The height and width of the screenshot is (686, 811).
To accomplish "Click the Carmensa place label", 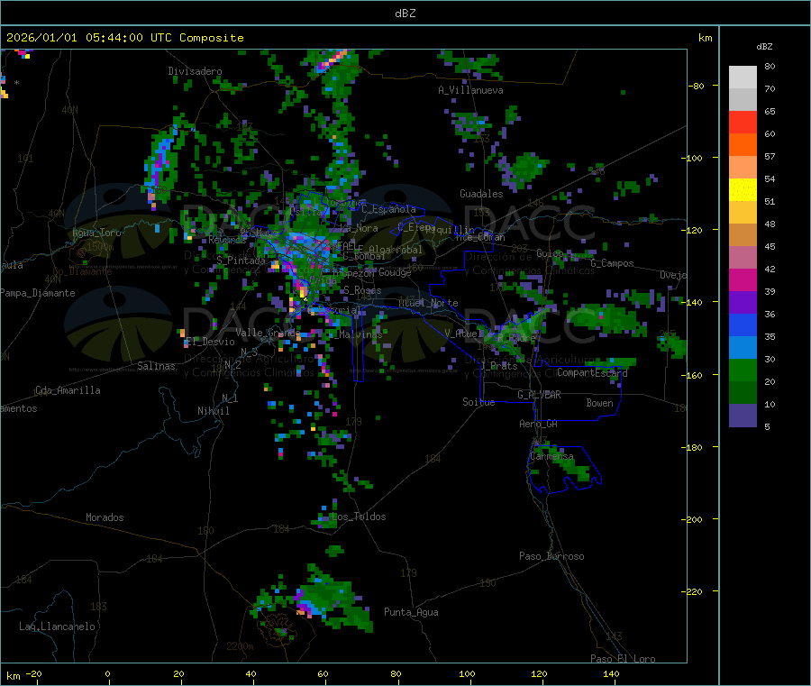I will (551, 456).
